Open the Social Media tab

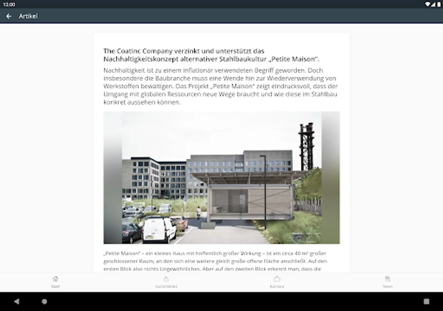166,282
